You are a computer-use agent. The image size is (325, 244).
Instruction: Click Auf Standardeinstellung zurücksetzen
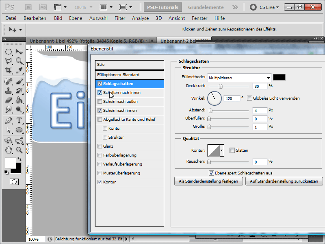(284, 181)
